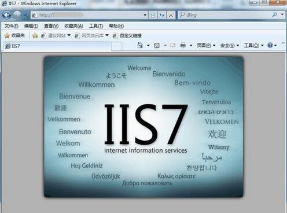287x213 pixels.
Task: Open the Help question mark icon
Action: pos(270,45)
